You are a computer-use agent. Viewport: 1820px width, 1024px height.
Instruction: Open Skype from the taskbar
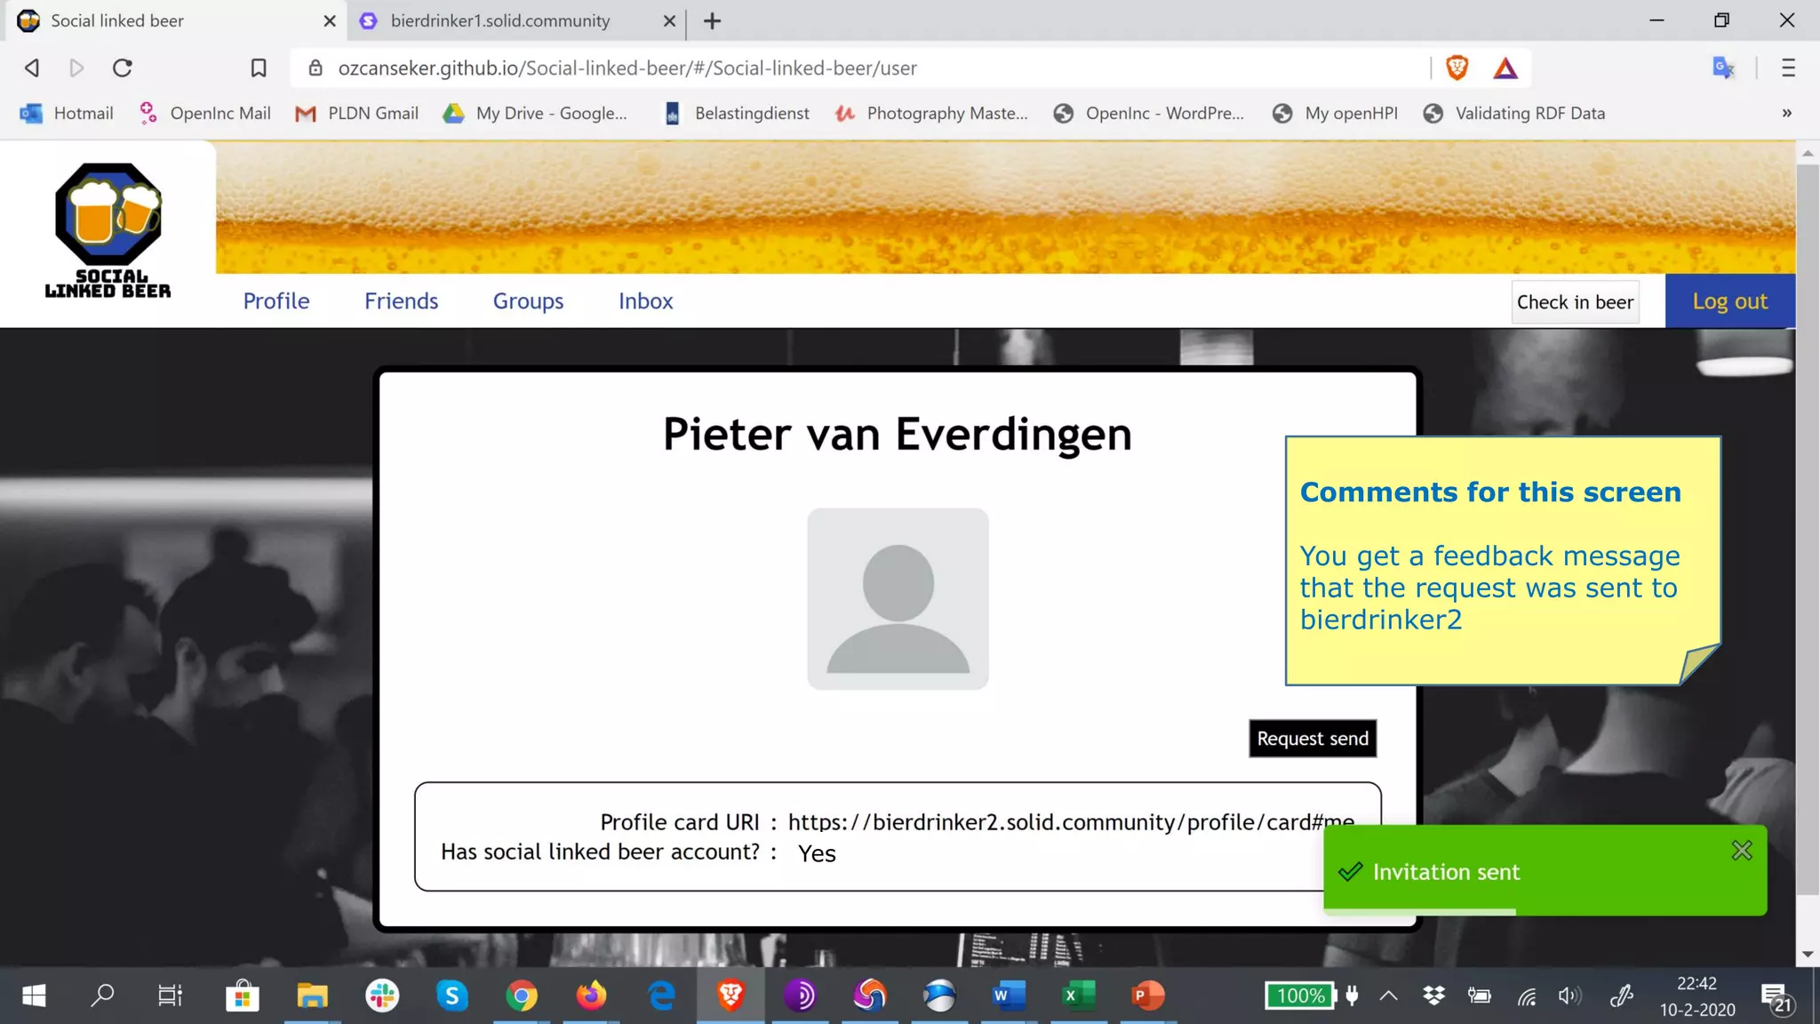click(452, 996)
